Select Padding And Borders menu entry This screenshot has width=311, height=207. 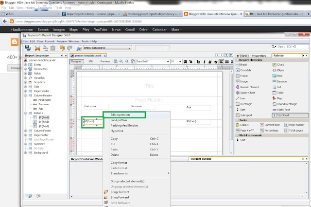point(137,126)
